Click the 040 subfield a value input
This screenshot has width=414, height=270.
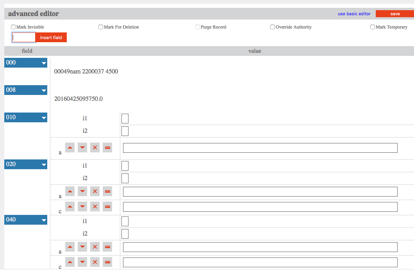(260, 247)
